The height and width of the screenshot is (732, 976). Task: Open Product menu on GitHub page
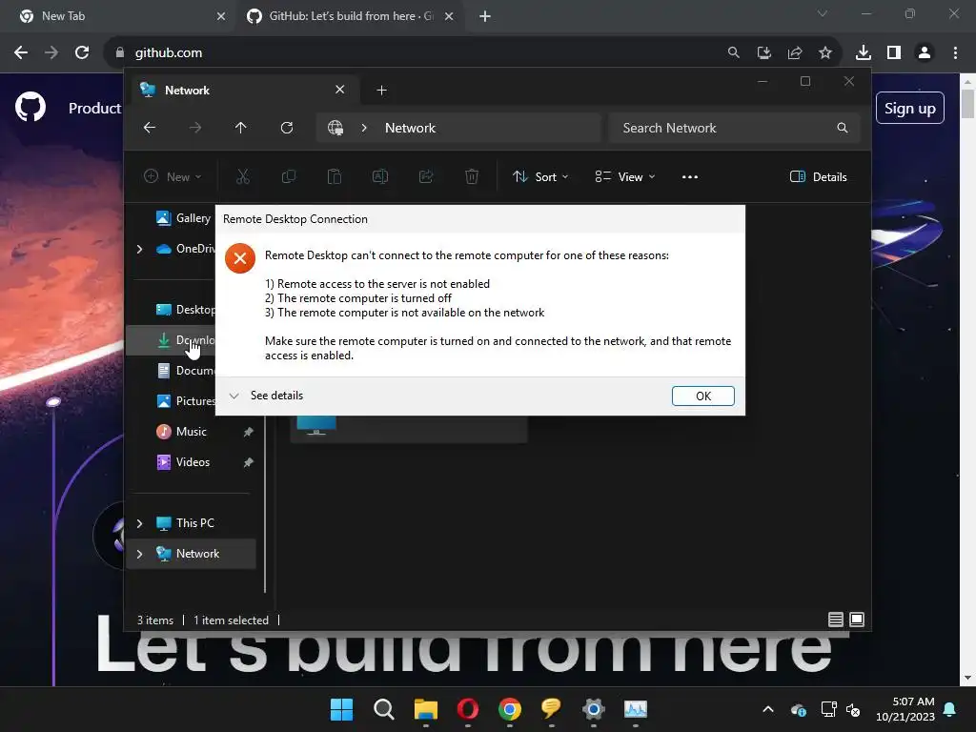pyautogui.click(x=94, y=109)
